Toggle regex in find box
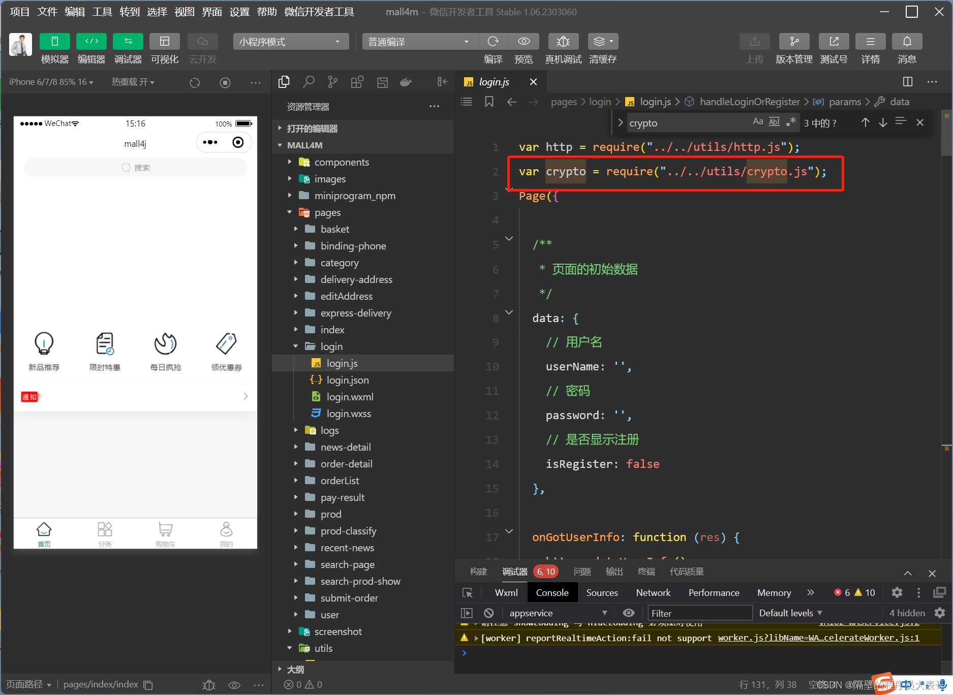This screenshot has height=695, width=953. [790, 121]
